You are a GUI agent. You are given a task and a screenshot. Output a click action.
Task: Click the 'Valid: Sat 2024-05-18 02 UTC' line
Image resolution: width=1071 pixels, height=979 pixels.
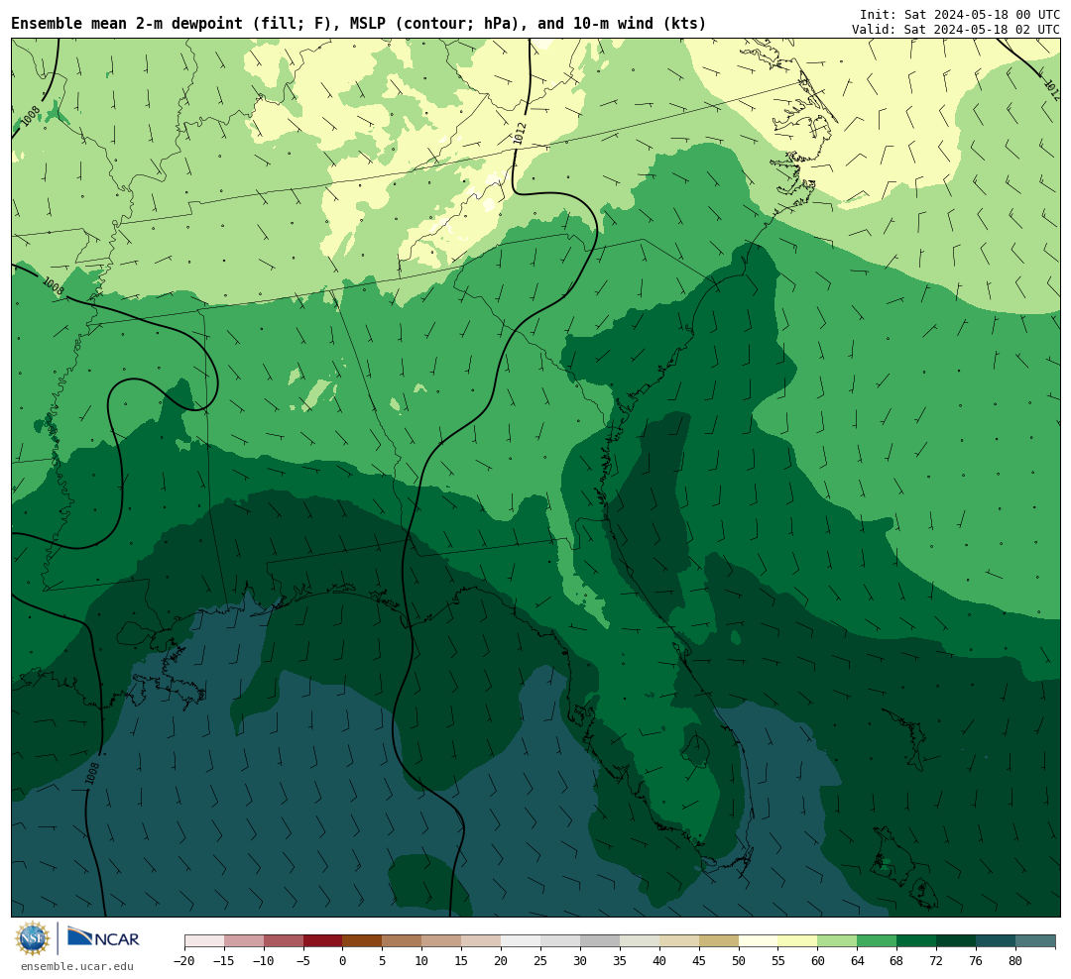click(956, 30)
